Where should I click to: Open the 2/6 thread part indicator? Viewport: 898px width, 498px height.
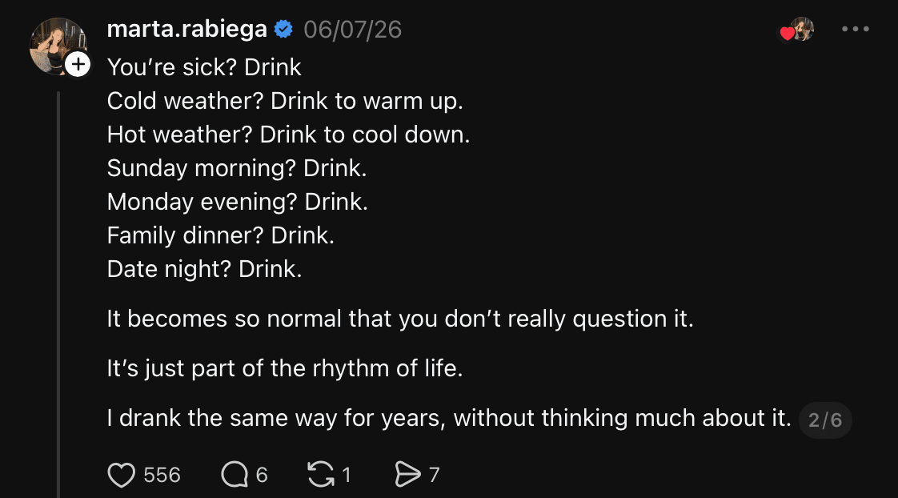825,420
